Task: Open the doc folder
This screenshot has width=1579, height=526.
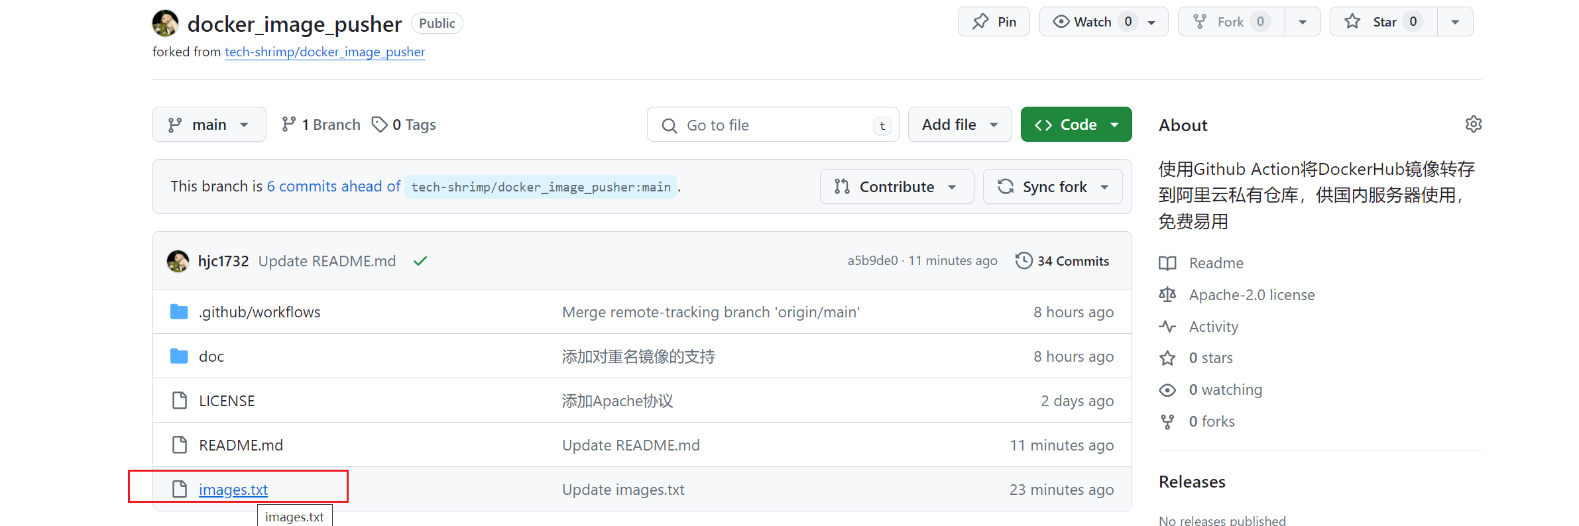Action: pos(211,356)
